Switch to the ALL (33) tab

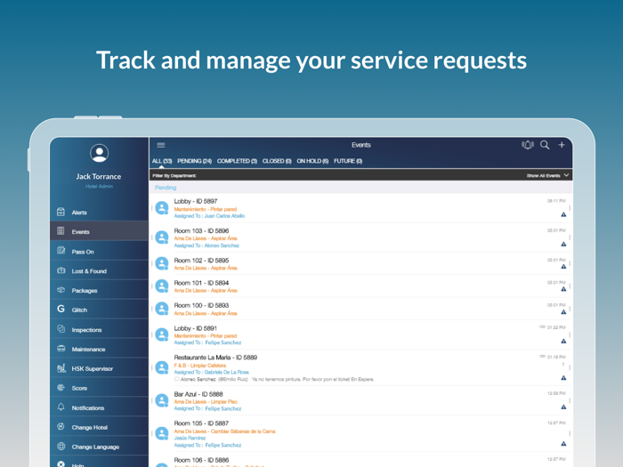click(162, 161)
